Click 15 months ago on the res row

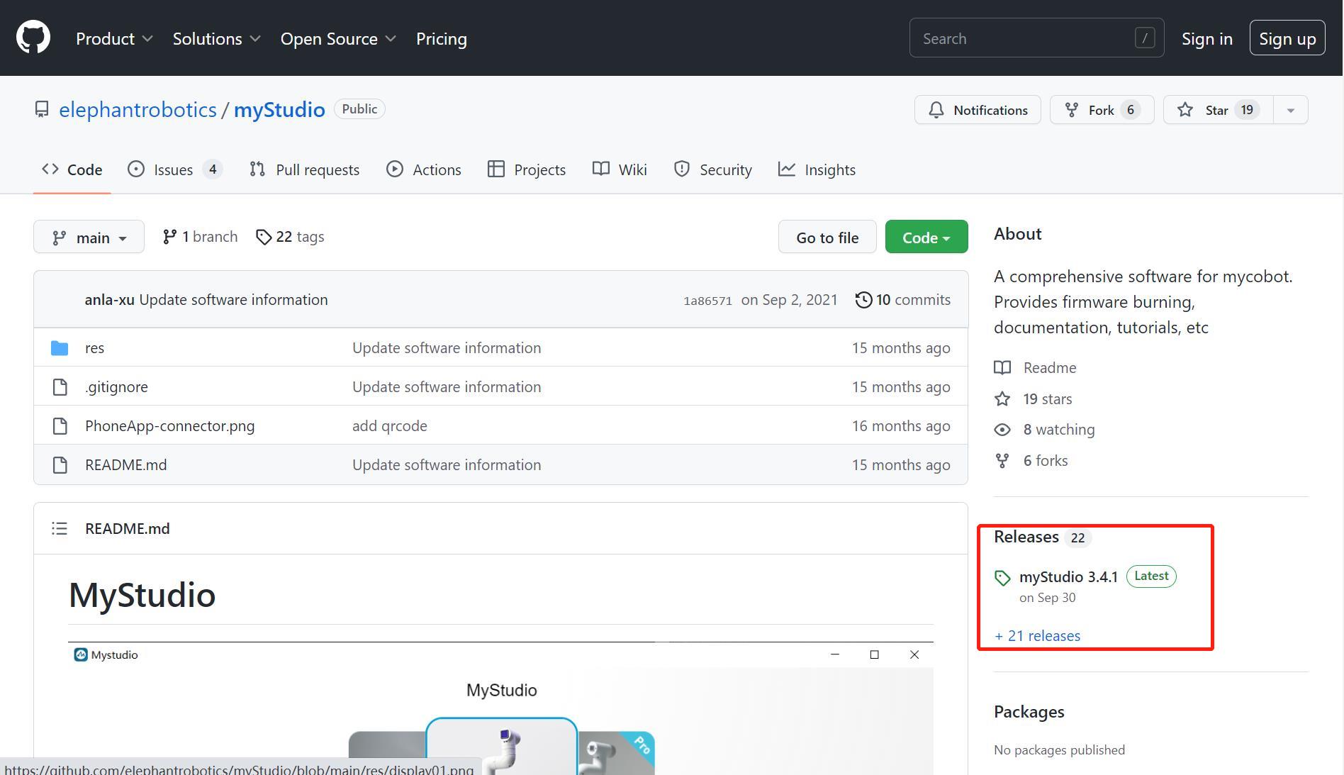click(x=901, y=348)
